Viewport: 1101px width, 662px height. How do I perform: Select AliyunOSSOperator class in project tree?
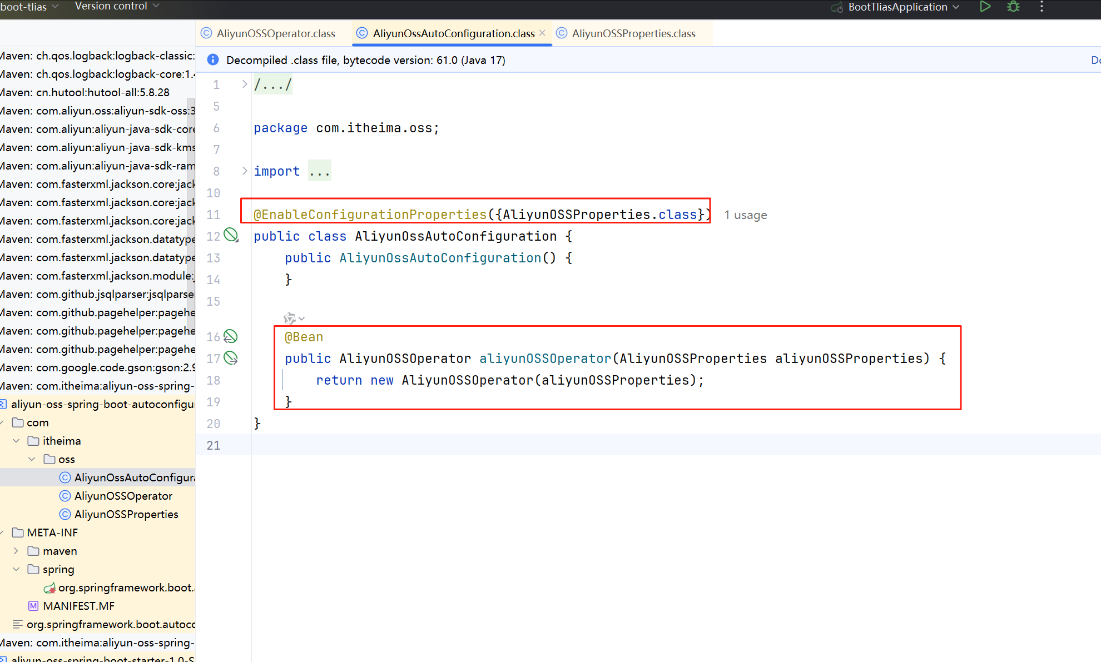pyautogui.click(x=123, y=496)
